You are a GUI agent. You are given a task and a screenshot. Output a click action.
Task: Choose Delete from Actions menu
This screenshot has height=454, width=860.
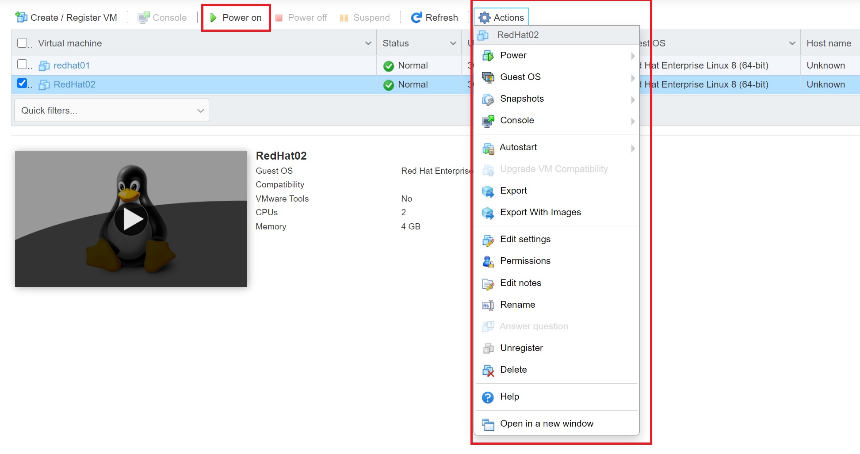[x=557, y=370]
